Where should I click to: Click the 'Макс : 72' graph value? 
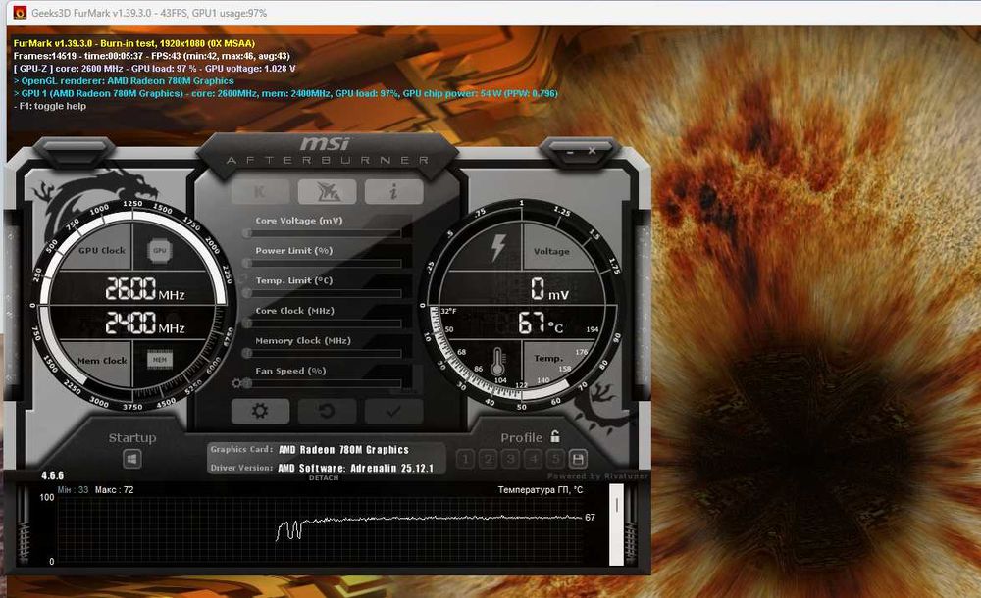pos(115,490)
